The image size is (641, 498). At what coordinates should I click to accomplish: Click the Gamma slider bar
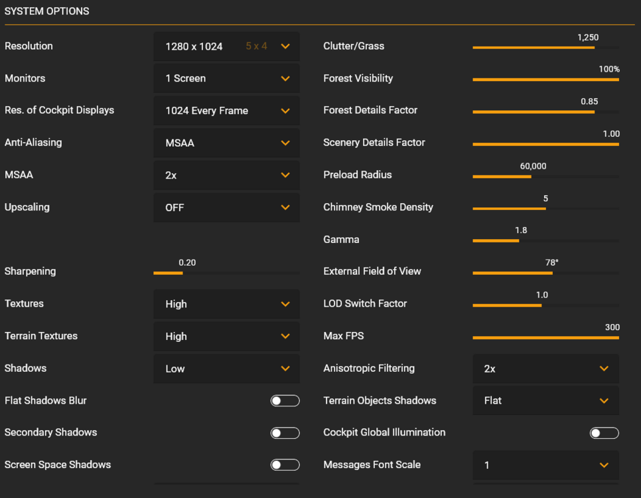click(545, 240)
